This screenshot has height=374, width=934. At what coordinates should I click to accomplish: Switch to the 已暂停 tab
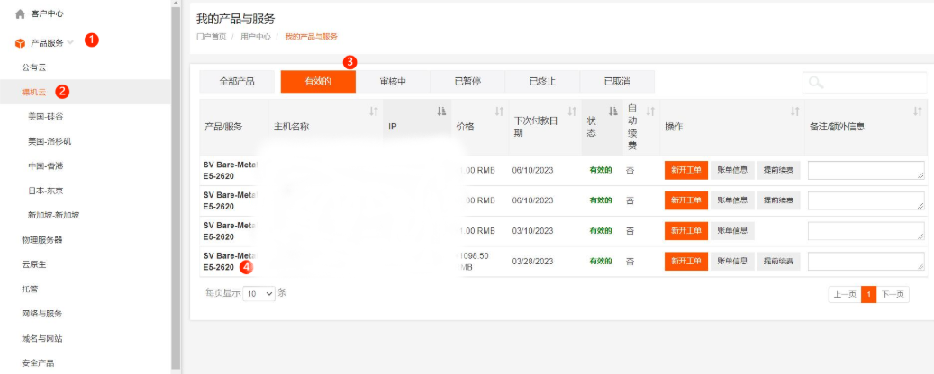click(x=467, y=82)
